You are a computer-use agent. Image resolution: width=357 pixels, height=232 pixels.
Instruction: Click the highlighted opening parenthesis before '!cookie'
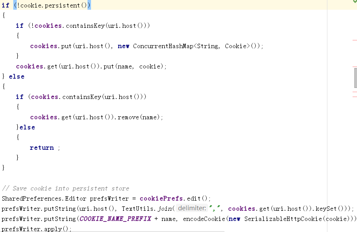pos(15,5)
